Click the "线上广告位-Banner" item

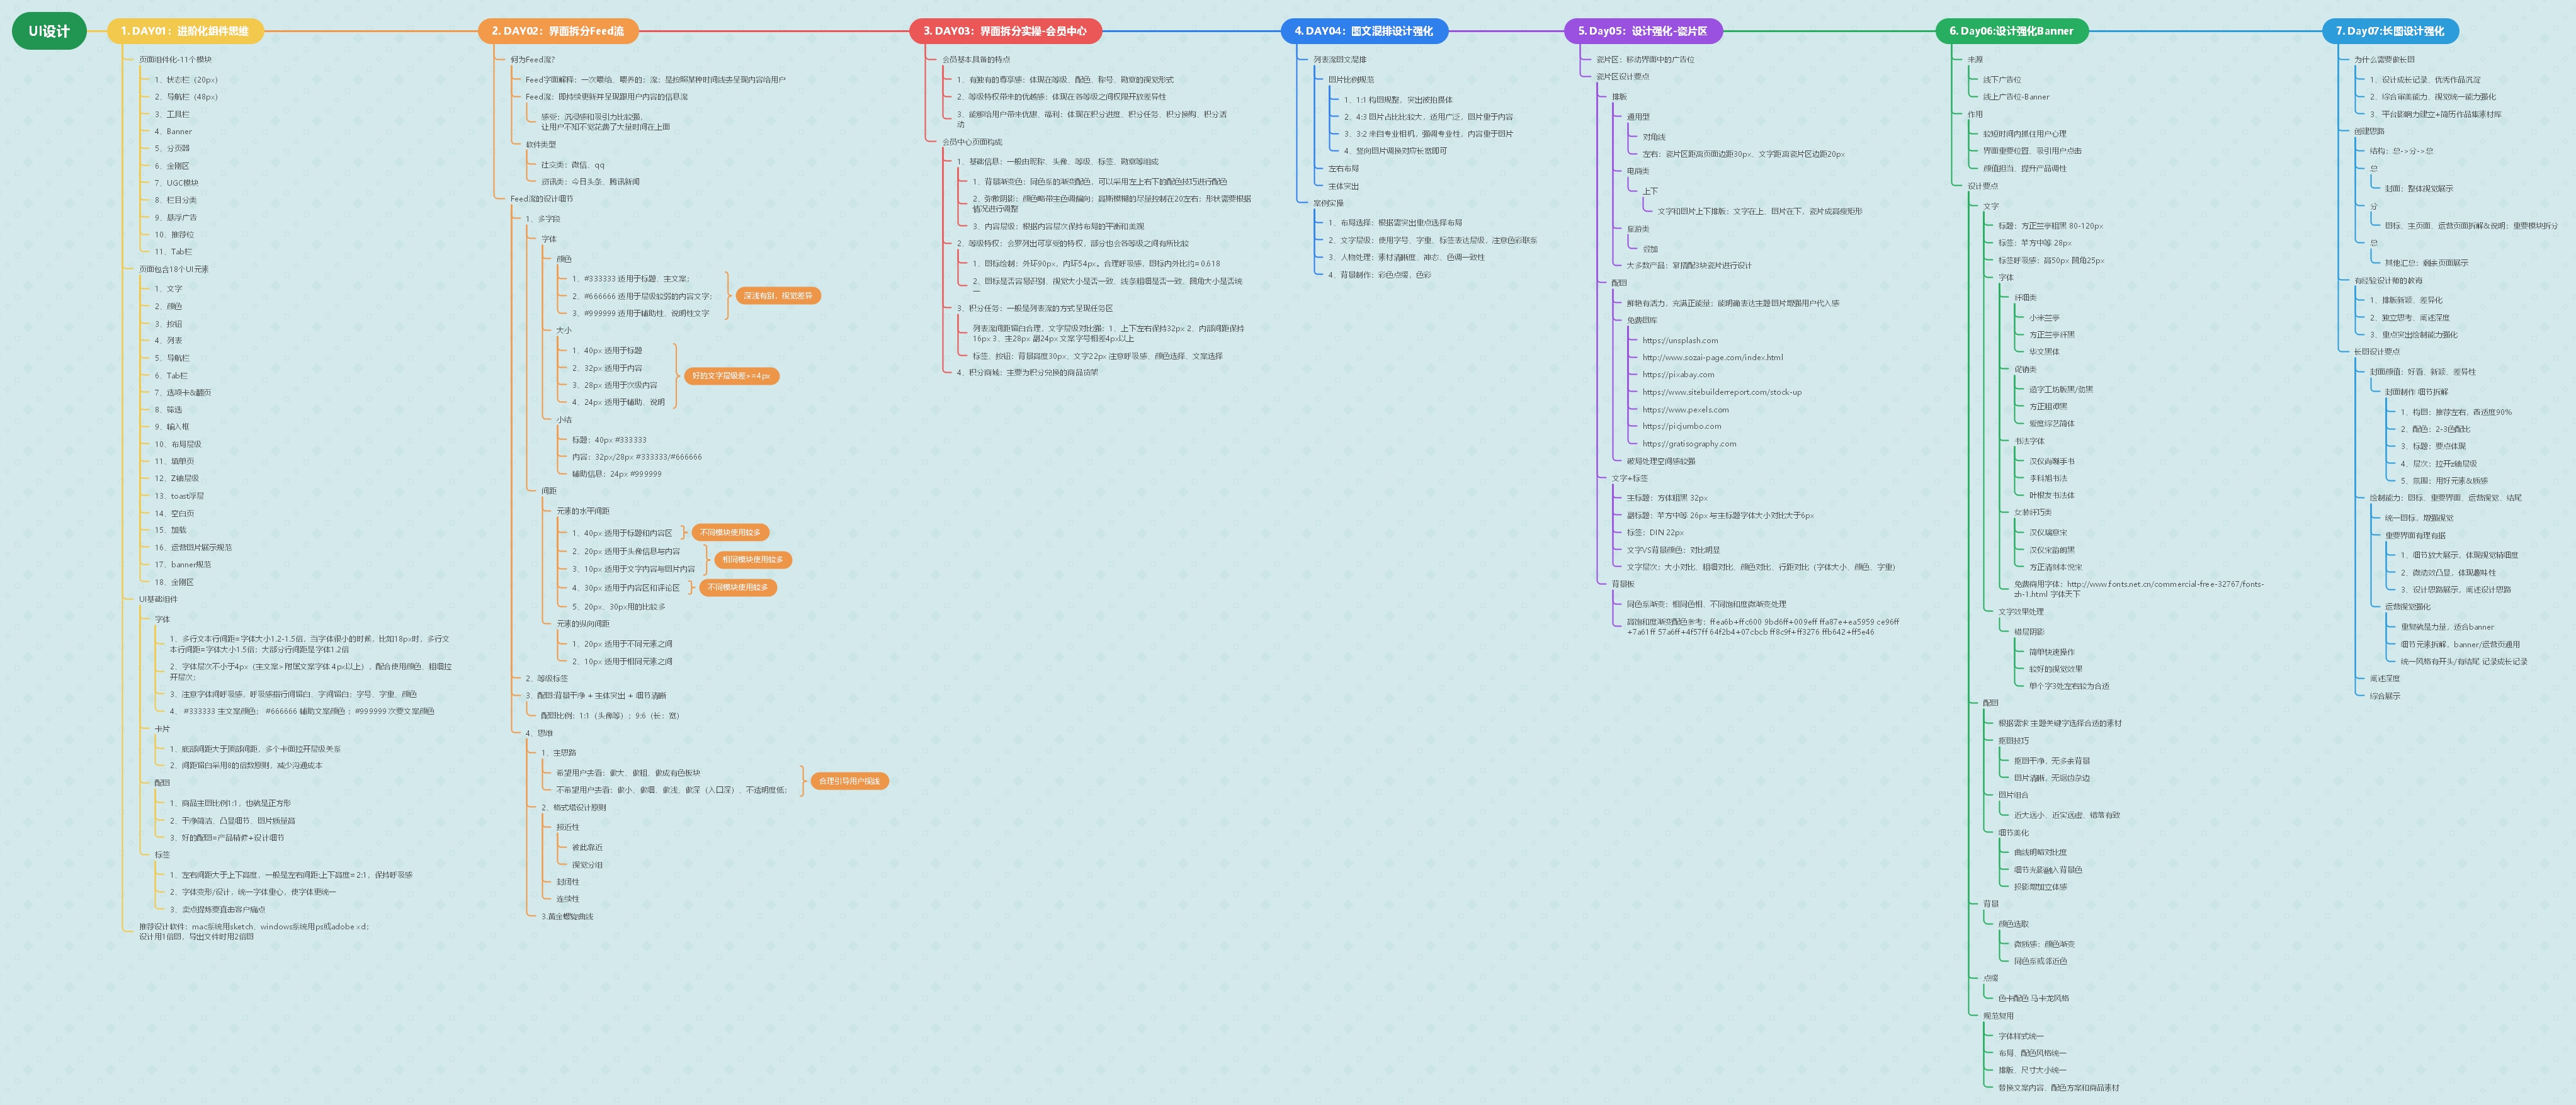point(2015,97)
